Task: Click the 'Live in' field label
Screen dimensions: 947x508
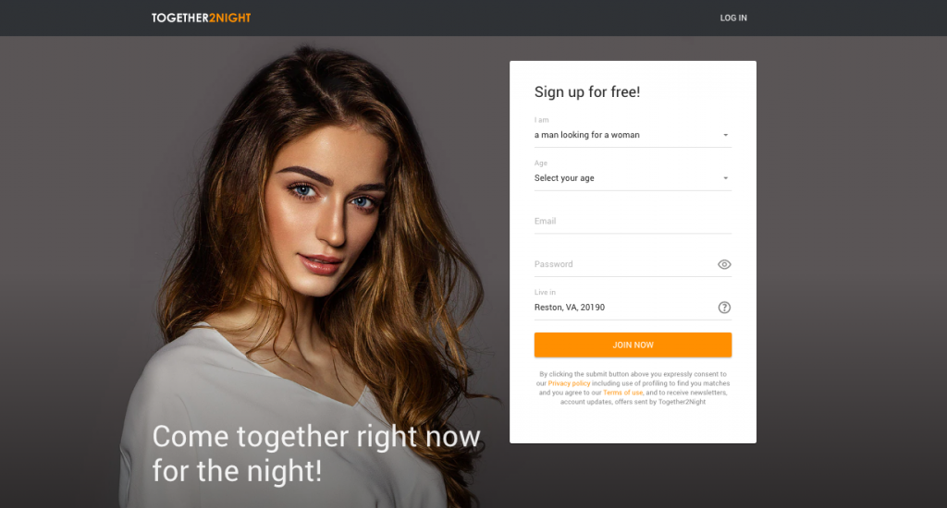Action: [545, 292]
